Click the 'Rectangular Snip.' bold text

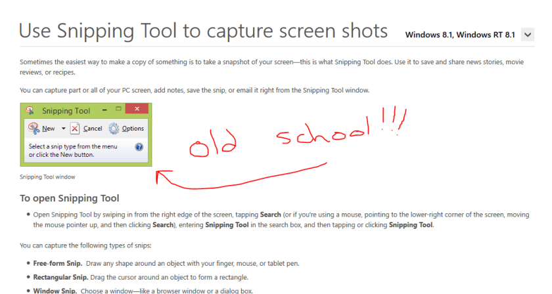pyautogui.click(x=60, y=277)
